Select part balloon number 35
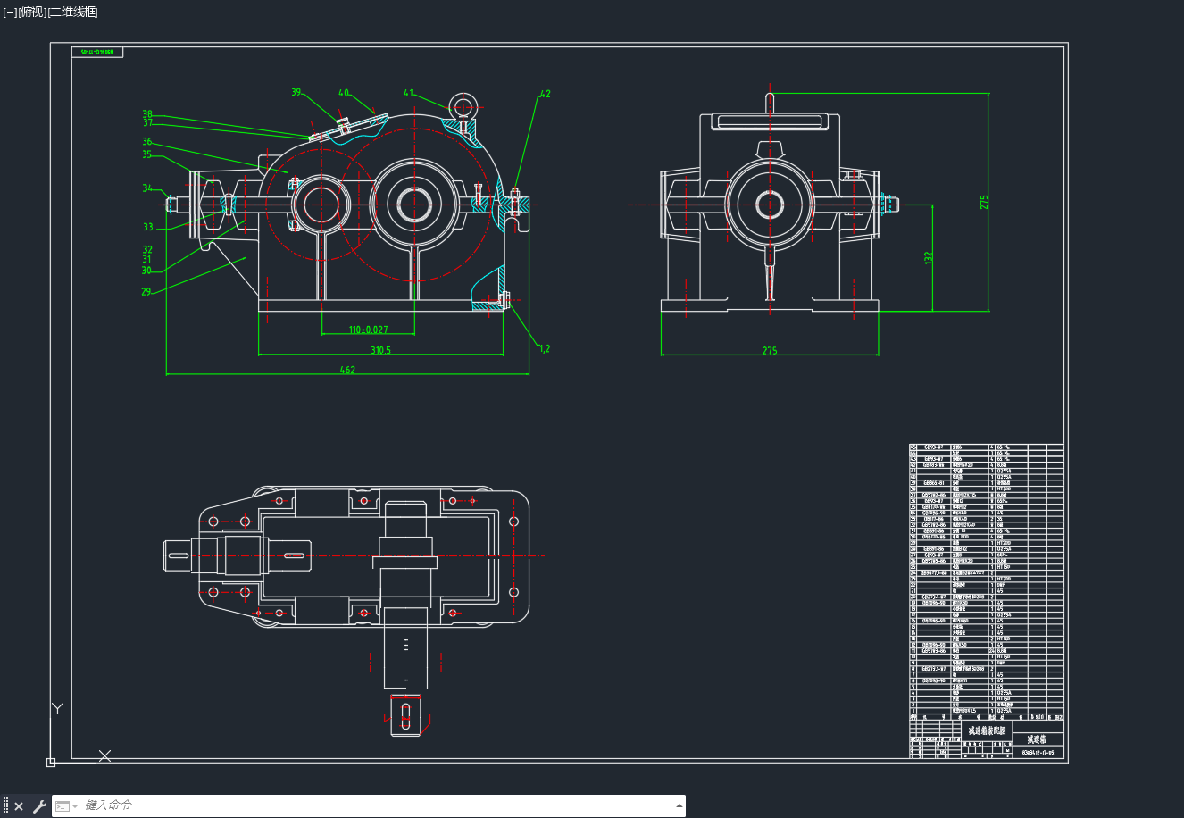This screenshot has height=818, width=1184. coord(147,154)
